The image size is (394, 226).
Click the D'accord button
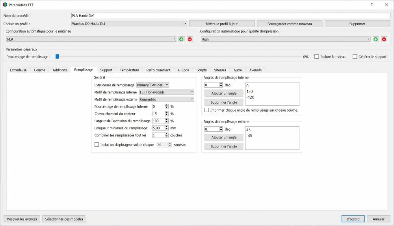click(353, 219)
